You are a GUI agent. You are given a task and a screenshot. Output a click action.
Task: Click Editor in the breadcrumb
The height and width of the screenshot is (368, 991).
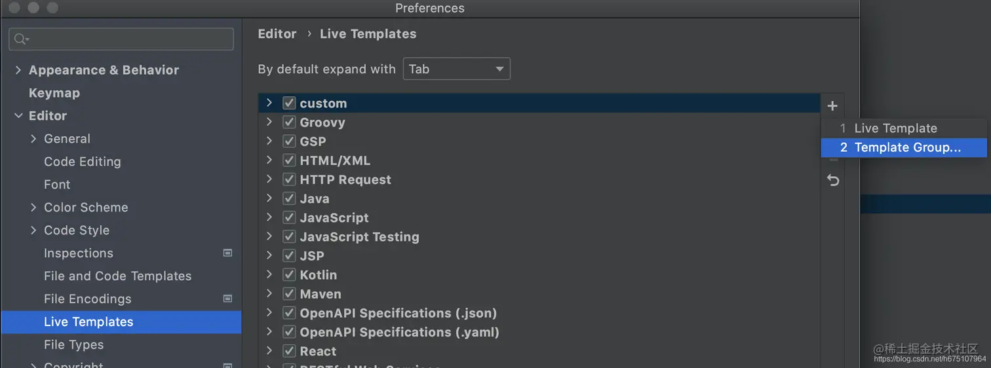tap(277, 34)
